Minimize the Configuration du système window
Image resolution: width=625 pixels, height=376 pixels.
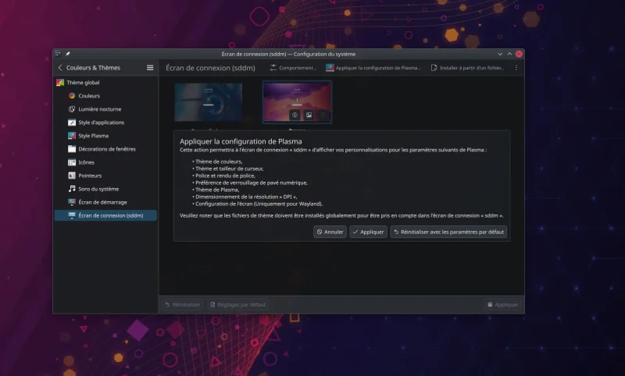click(x=500, y=54)
